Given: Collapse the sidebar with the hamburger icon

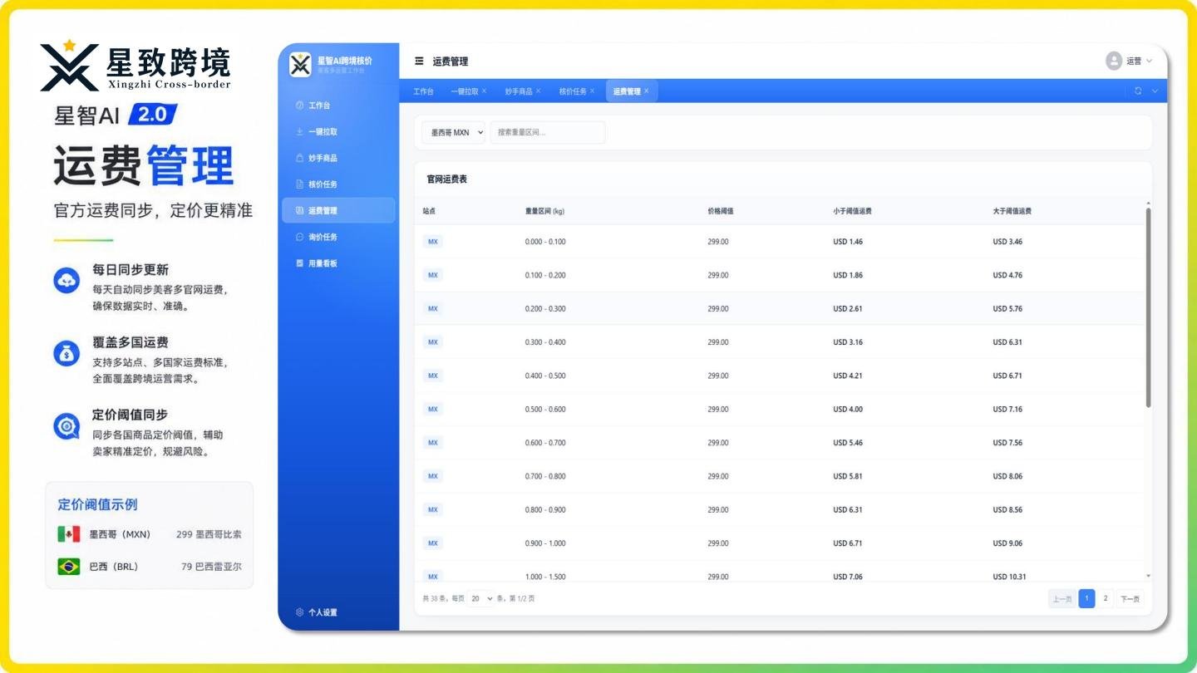Looking at the screenshot, I should [x=419, y=61].
